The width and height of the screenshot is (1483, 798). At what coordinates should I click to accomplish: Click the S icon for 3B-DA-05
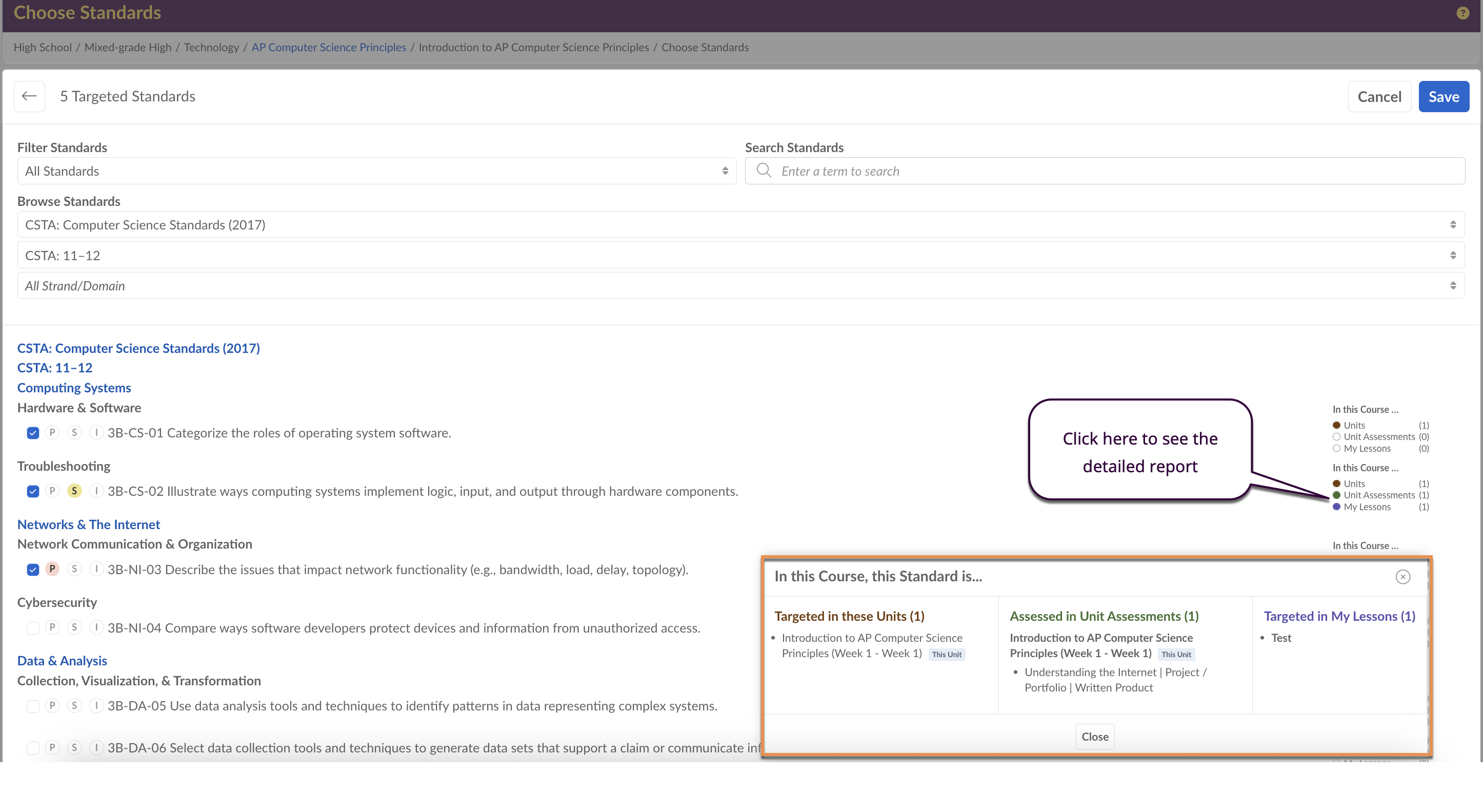pyautogui.click(x=74, y=705)
